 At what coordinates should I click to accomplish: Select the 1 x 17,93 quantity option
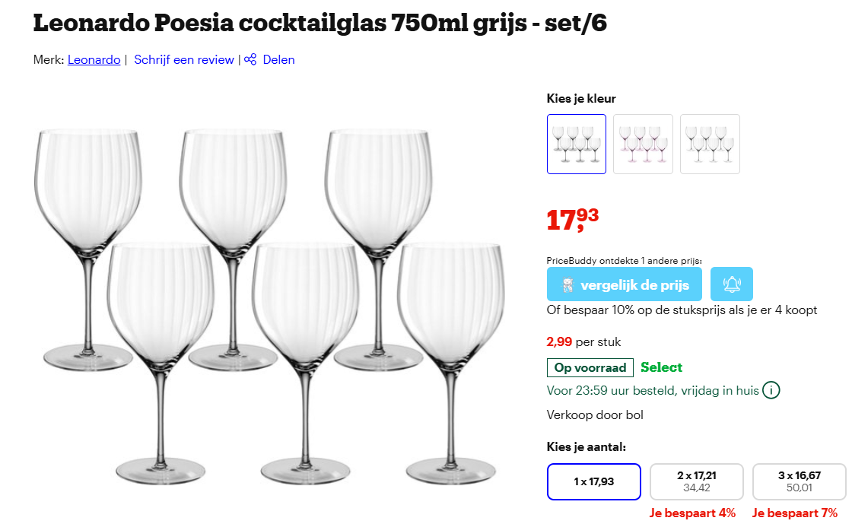pos(593,481)
